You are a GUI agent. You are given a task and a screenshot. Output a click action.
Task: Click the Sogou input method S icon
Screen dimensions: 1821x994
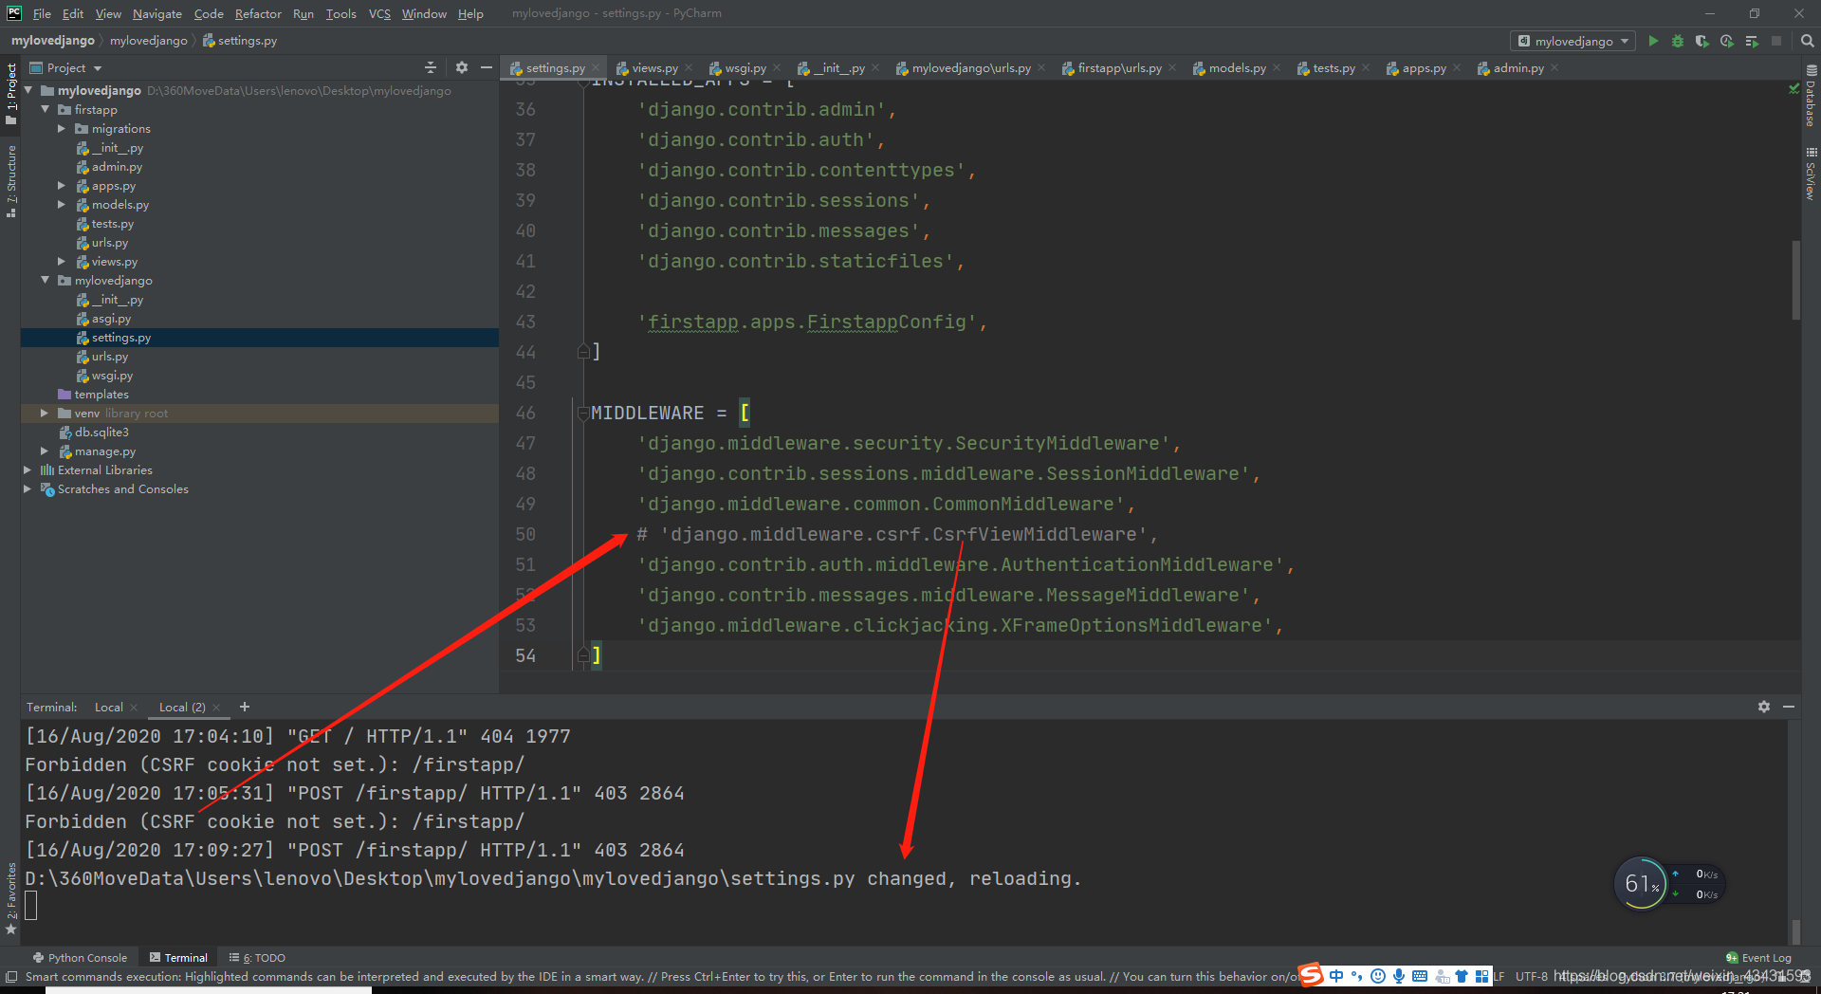pos(1311,975)
